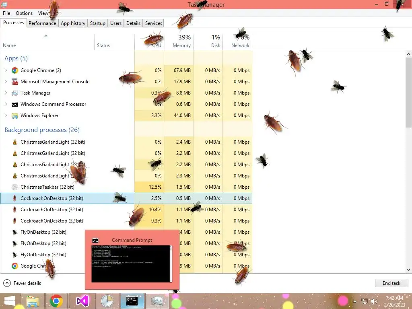Expand the Google Chrome (2) app group

click(6, 70)
